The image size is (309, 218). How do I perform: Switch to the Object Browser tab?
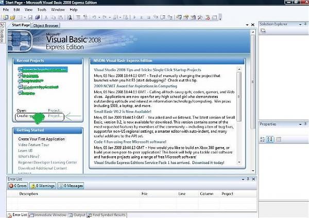[x=45, y=26]
